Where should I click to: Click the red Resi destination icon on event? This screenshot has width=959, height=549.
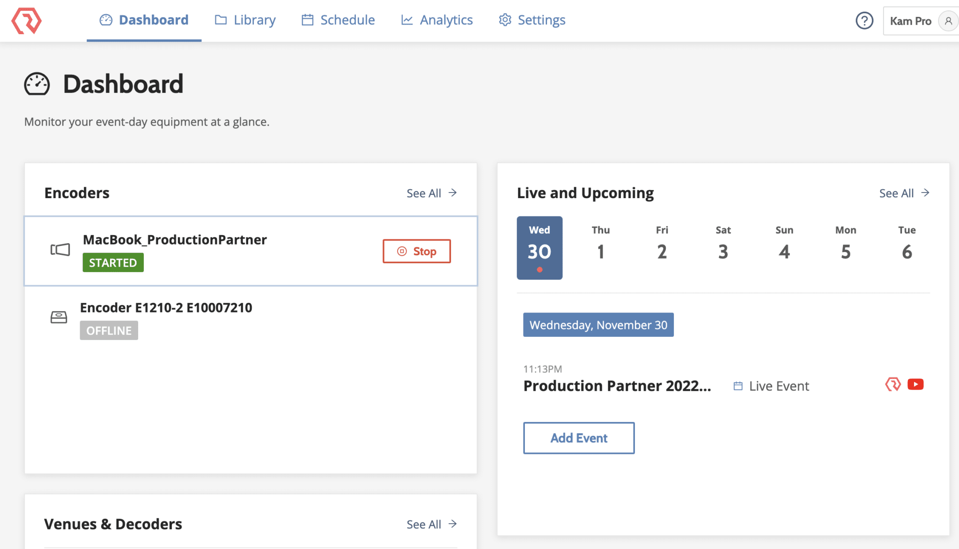coord(893,385)
